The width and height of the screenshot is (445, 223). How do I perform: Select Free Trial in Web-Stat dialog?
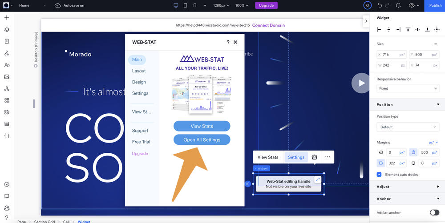click(x=141, y=142)
